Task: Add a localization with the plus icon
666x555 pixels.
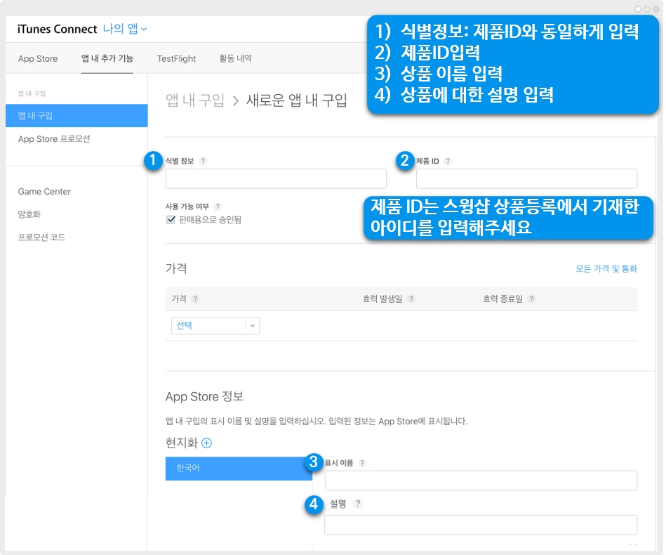Action: [x=207, y=443]
